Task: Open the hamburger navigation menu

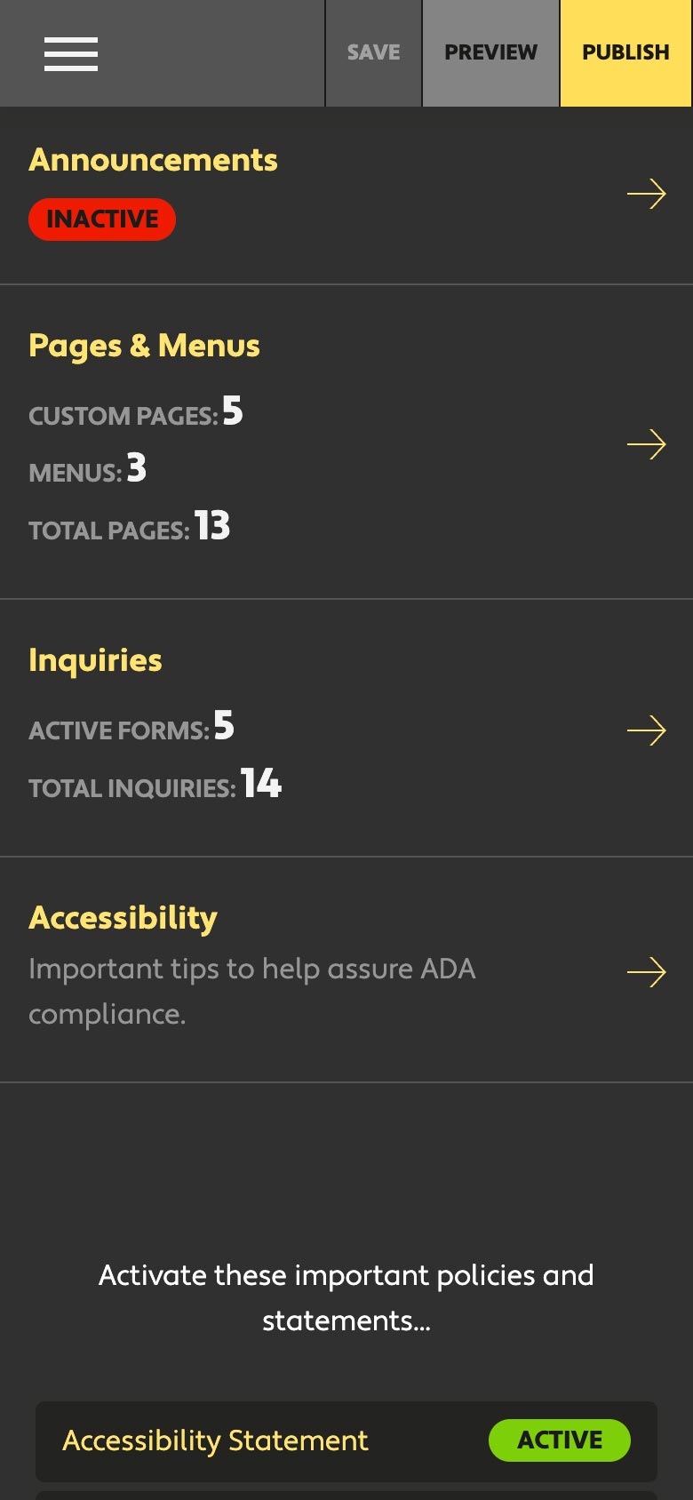Action: pyautogui.click(x=70, y=53)
